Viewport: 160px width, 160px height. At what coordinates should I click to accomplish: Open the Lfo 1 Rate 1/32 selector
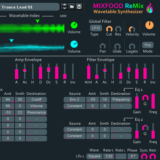(x=109, y=156)
